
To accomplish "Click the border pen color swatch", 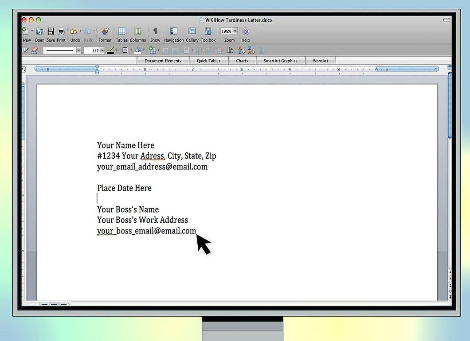I will [110, 50].
